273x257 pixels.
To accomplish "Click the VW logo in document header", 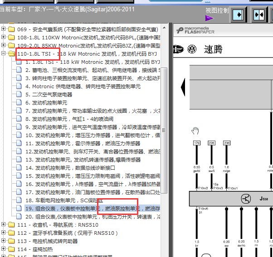I will tap(192, 49).
